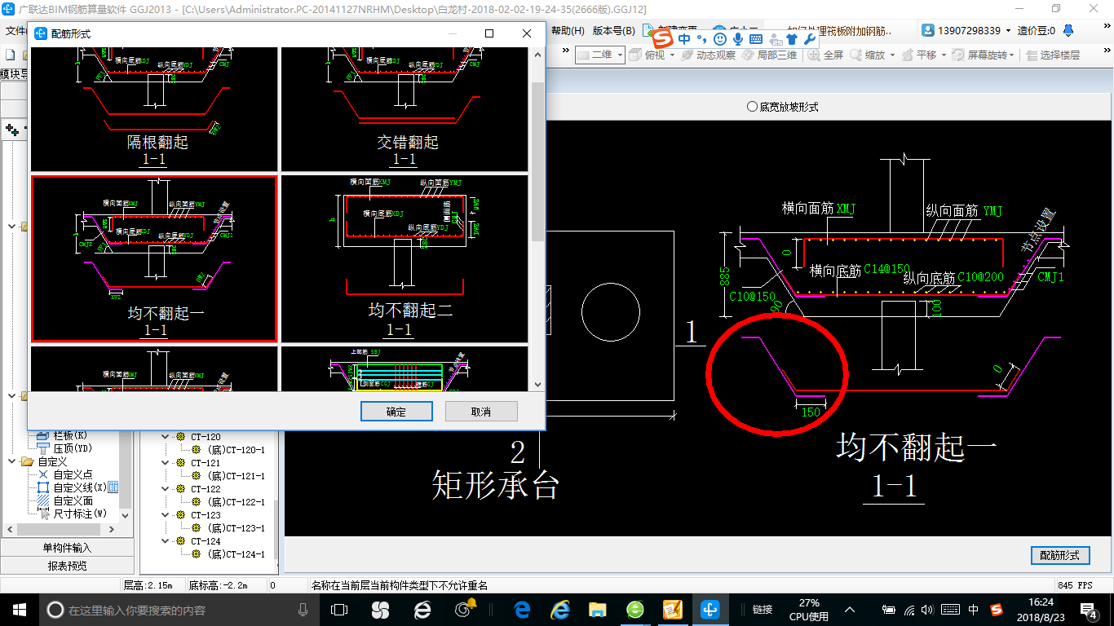This screenshot has height=626, width=1114.
Task: Select the 交错翻起 reinforcement thumbnail
Action: coord(404,108)
